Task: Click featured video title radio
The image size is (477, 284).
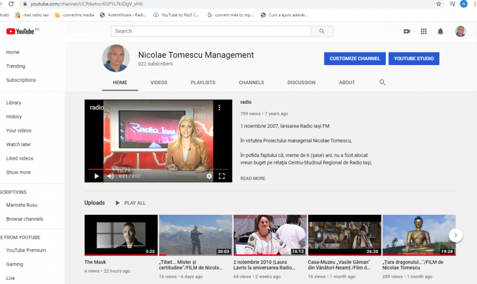Action: (x=246, y=102)
